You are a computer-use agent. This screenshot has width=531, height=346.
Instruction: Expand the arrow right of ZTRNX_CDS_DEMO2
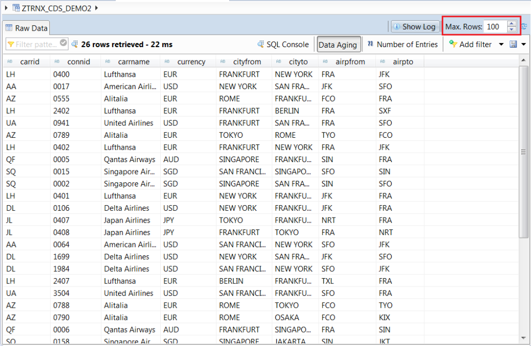(x=96, y=8)
